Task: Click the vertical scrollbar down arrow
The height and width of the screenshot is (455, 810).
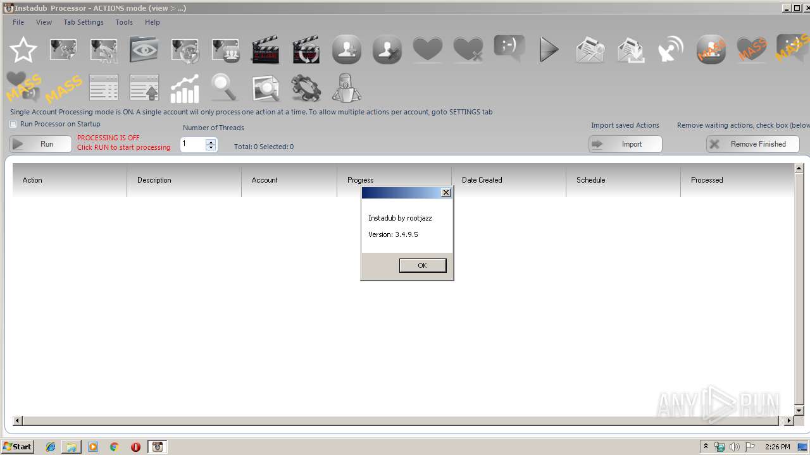Action: coord(799,411)
